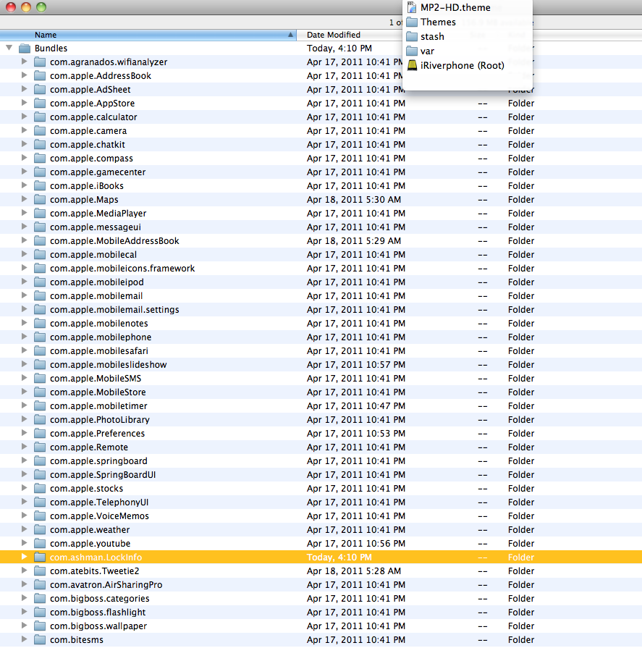Click the com.apple.mobilenotes folder icon
Screen dimensions: 642x648
[40, 323]
